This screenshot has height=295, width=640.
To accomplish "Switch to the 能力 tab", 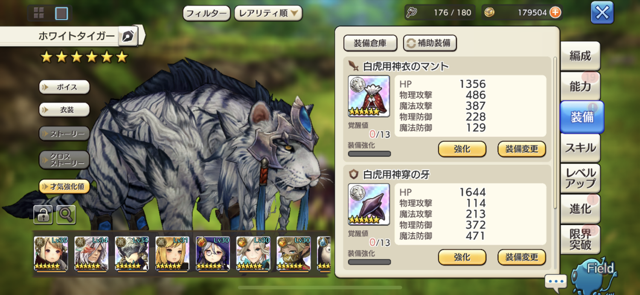I will tap(580, 87).
